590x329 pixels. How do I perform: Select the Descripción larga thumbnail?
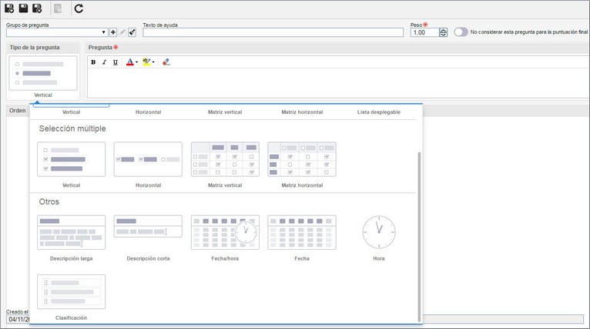[71, 232]
